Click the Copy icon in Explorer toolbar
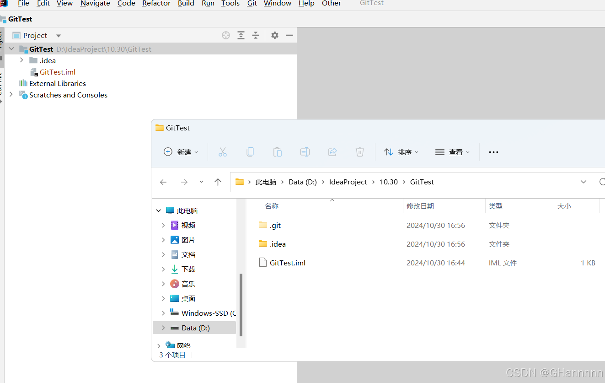This screenshot has width=605, height=383. coord(250,151)
